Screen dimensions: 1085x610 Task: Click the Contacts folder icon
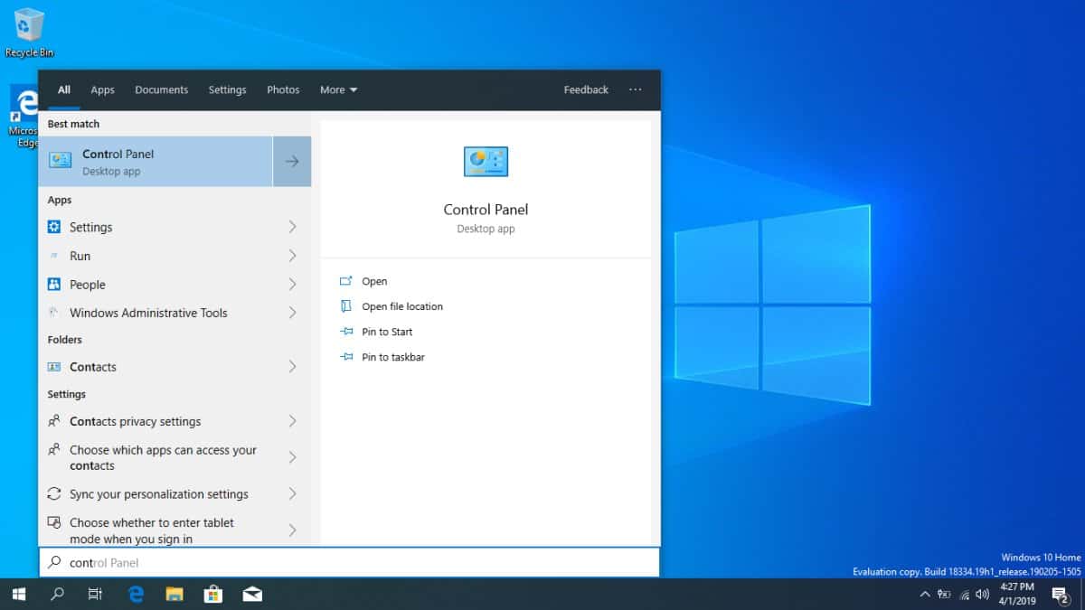click(x=54, y=367)
